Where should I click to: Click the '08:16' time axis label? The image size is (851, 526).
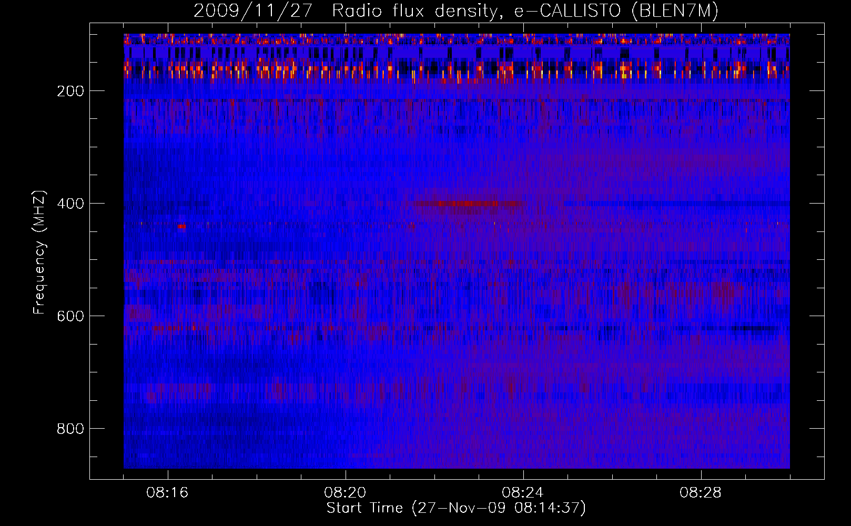click(167, 493)
